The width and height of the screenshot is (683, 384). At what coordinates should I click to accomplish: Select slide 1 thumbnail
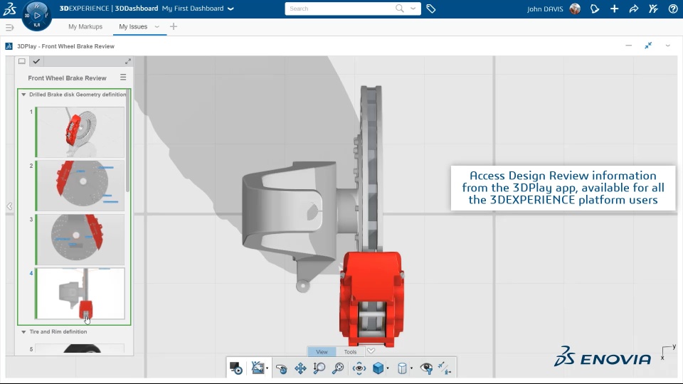click(80, 132)
